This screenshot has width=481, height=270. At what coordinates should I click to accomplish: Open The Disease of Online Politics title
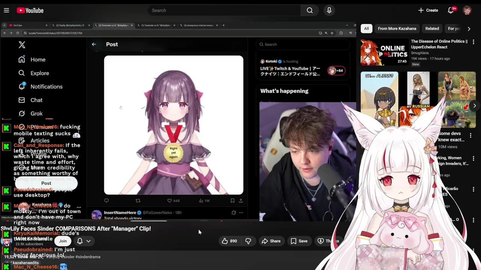point(439,44)
